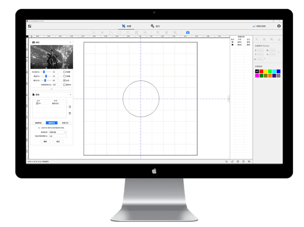The width and height of the screenshot is (304, 227).
Task: Fit canvas using the bottom-bar expand icon
Action: (x=249, y=161)
